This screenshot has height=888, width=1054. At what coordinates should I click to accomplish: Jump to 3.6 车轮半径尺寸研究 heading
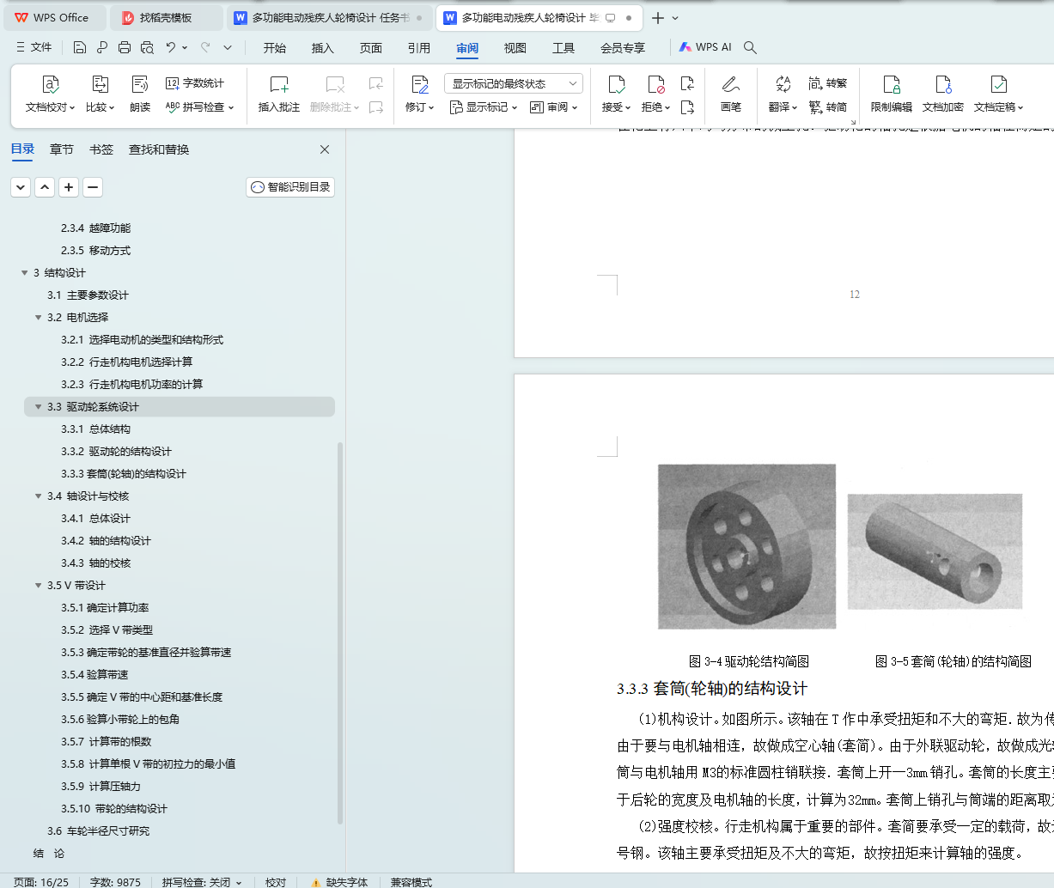[x=98, y=831]
